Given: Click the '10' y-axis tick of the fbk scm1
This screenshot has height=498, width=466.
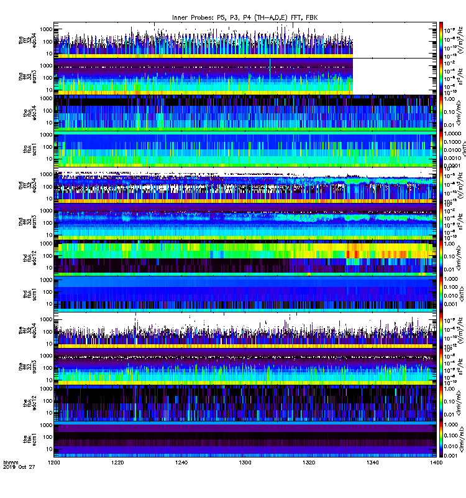Looking at the screenshot, I should point(49,449).
